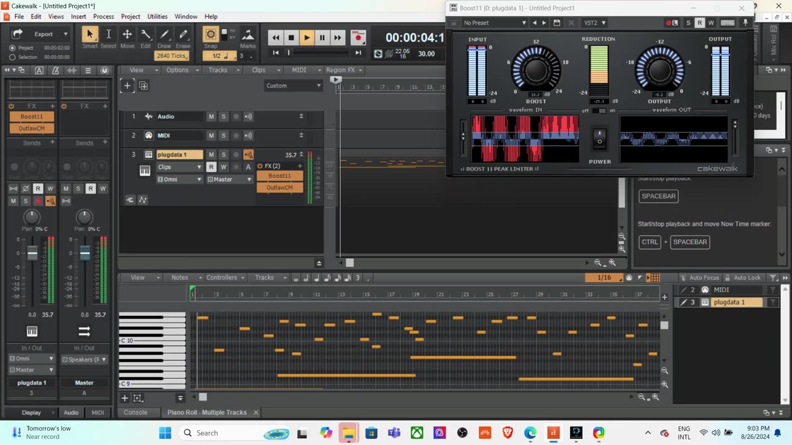Image resolution: width=792 pixels, height=445 pixels.
Task: Fast forward the transport
Action: [x=337, y=38]
